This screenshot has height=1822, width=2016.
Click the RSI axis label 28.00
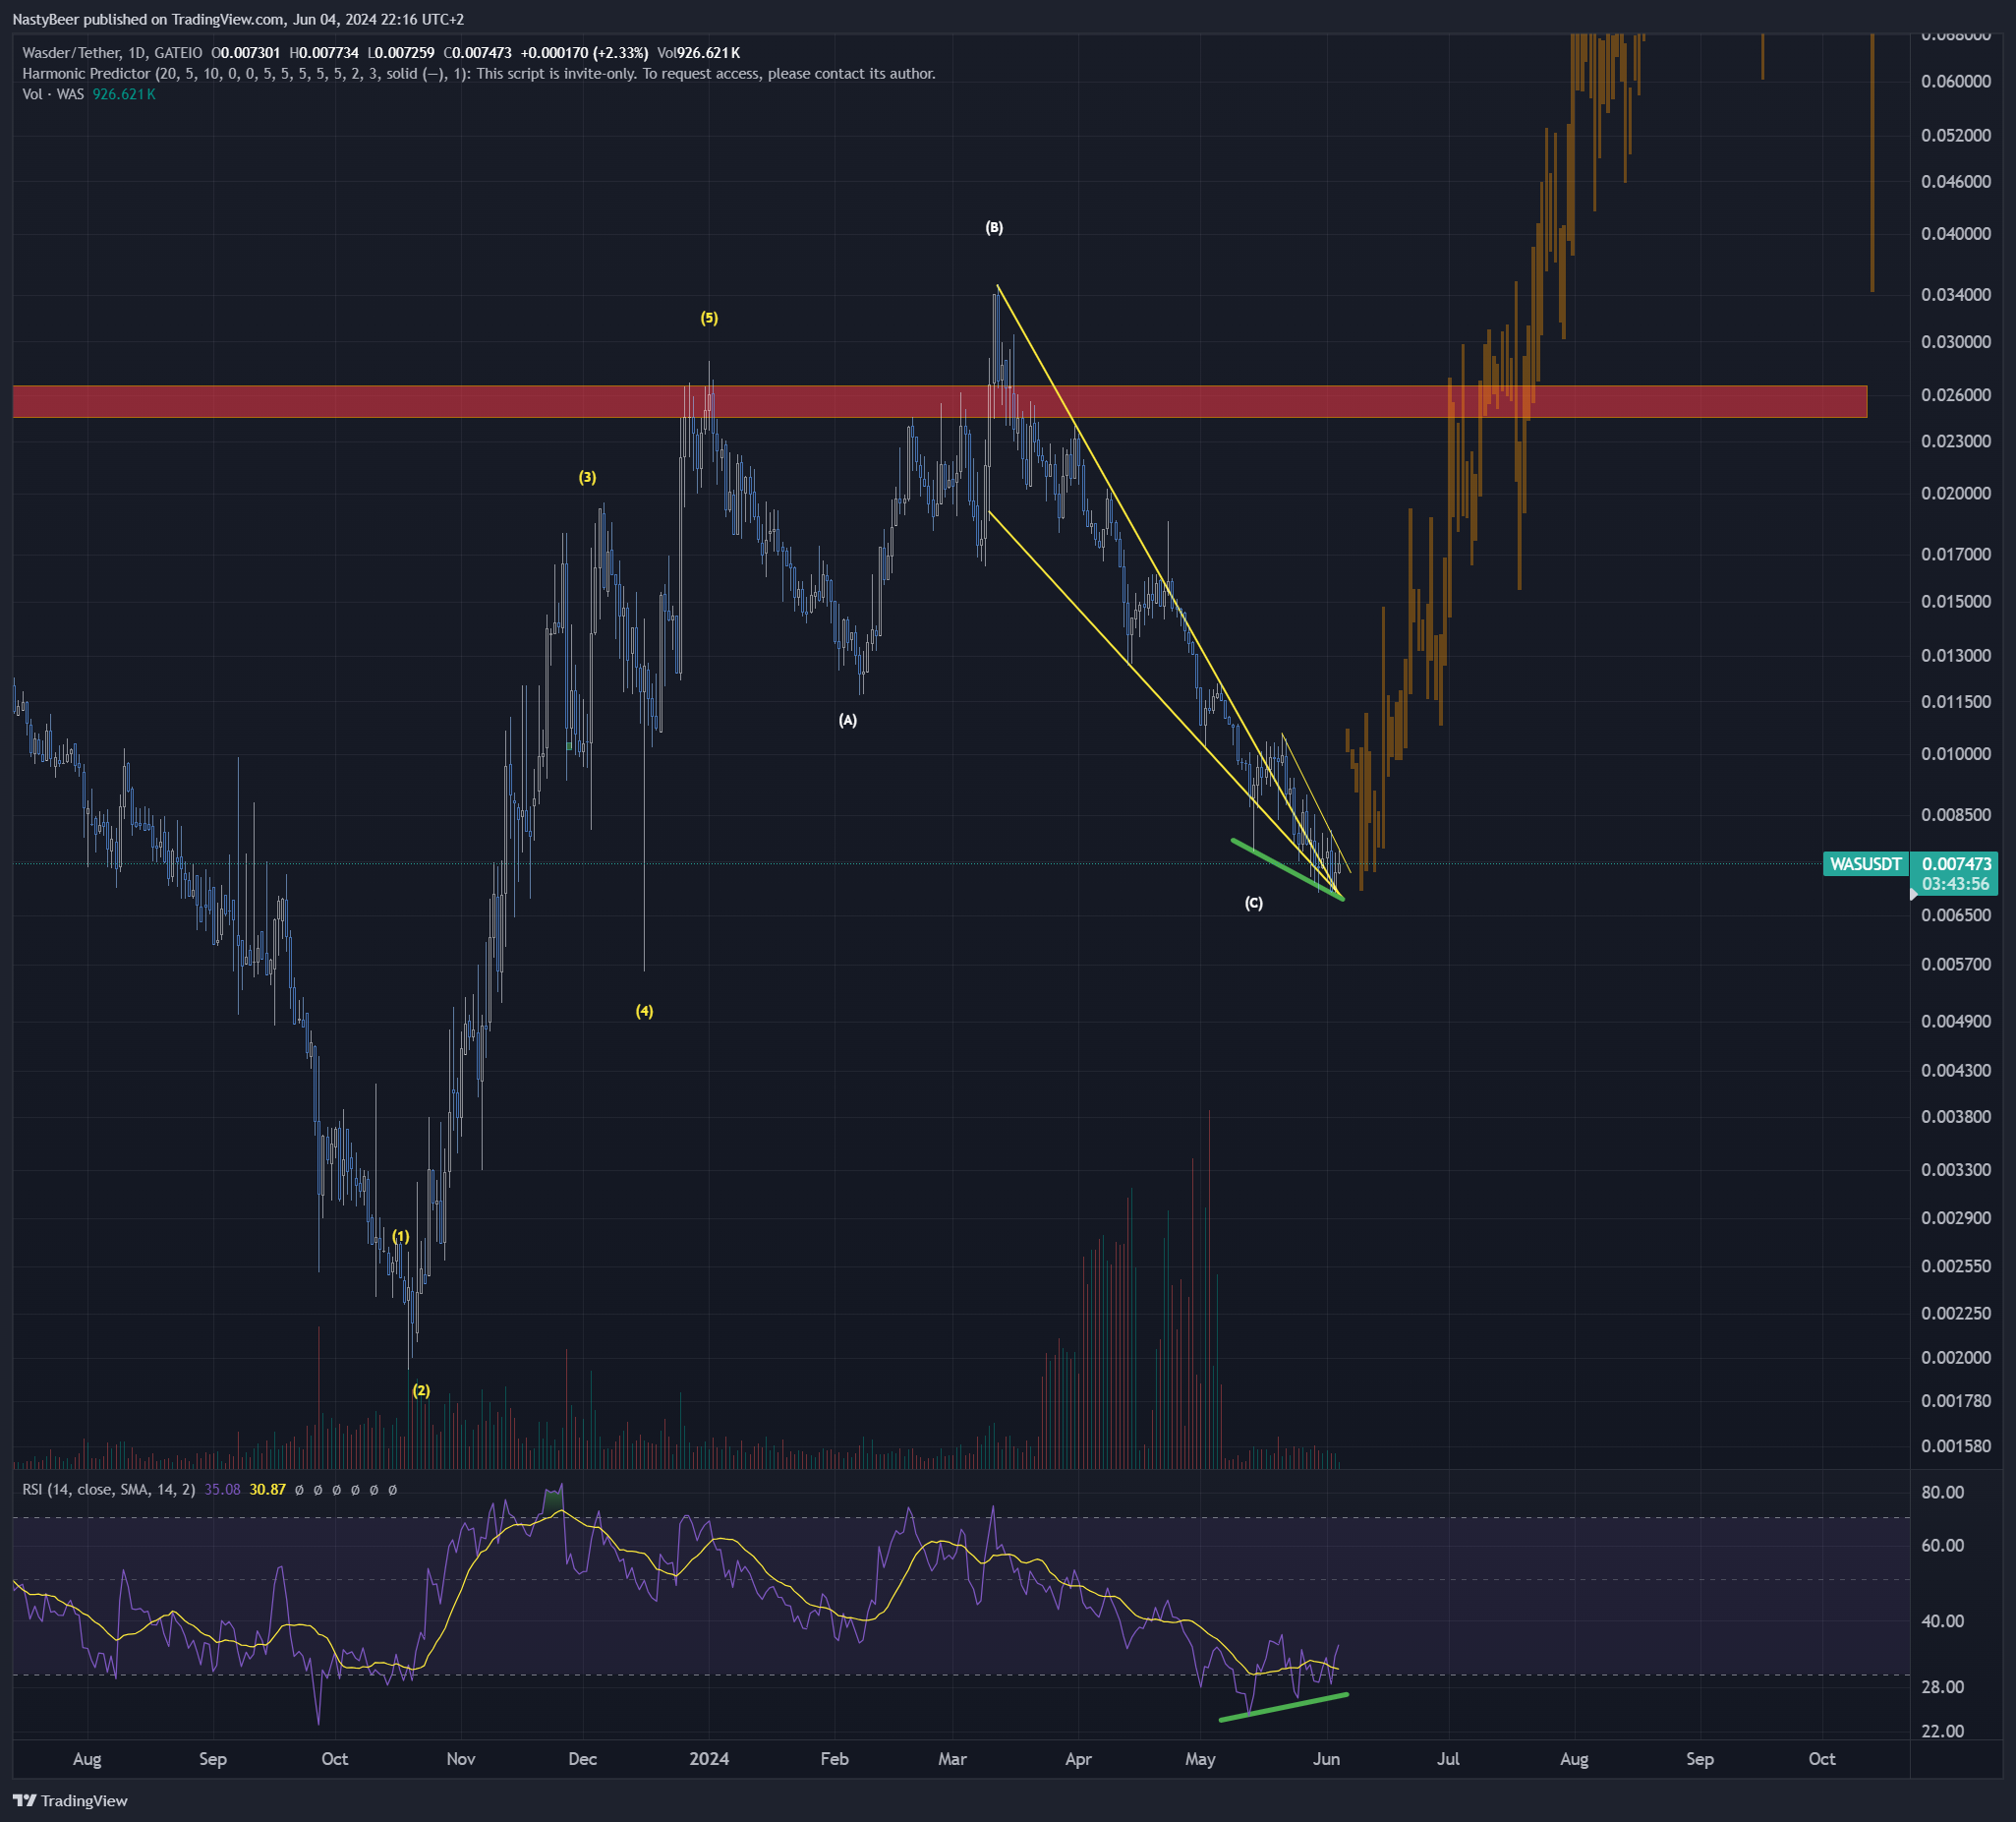(x=1943, y=1687)
